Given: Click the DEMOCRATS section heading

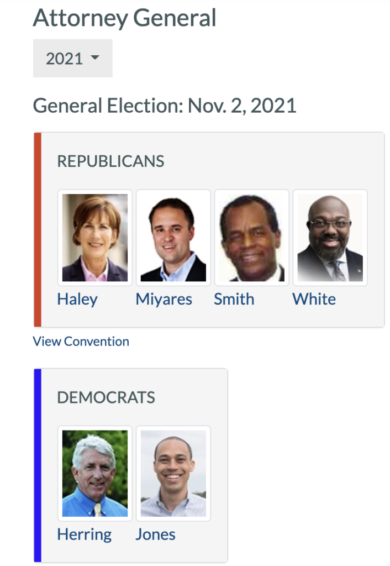Looking at the screenshot, I should [106, 397].
